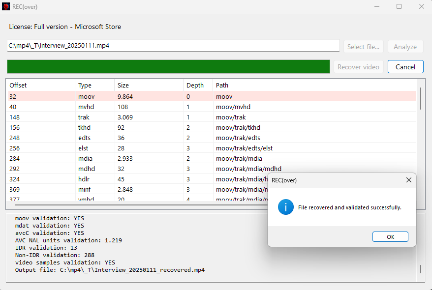Click the 'IDR validation: 13' log line
Image resolution: width=432 pixels, height=290 pixels.
[x=46, y=248]
